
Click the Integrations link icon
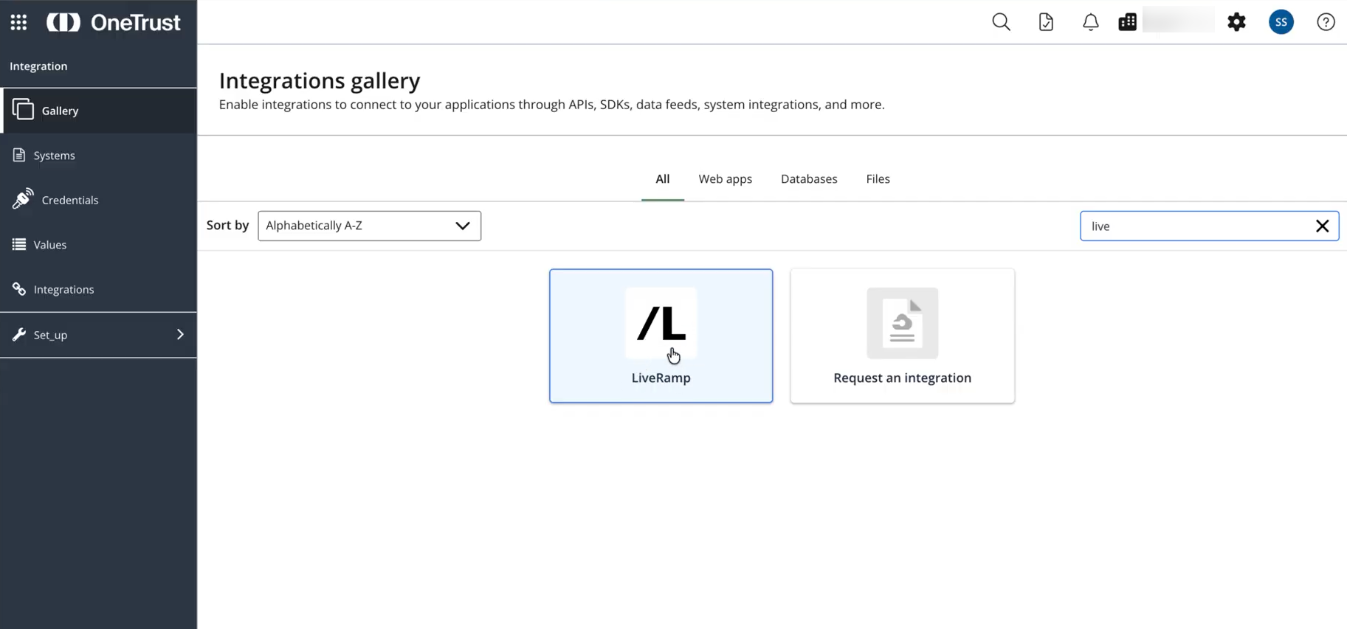[x=19, y=289]
